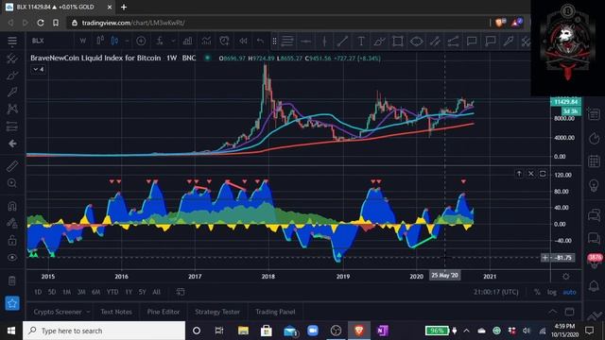Open the time zone menu showing UTC
The width and height of the screenshot is (605, 340).
point(496,292)
